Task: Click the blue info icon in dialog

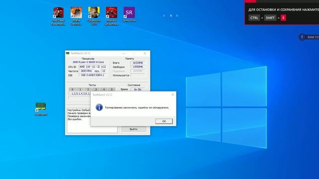Action: [99, 107]
